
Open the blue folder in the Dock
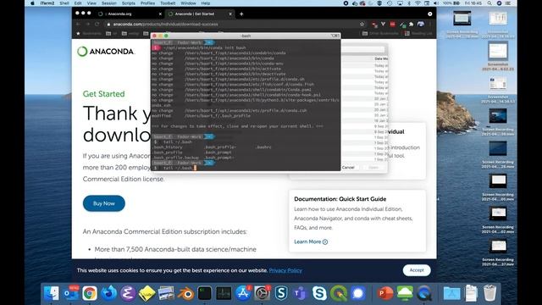pyautogui.click(x=451, y=293)
